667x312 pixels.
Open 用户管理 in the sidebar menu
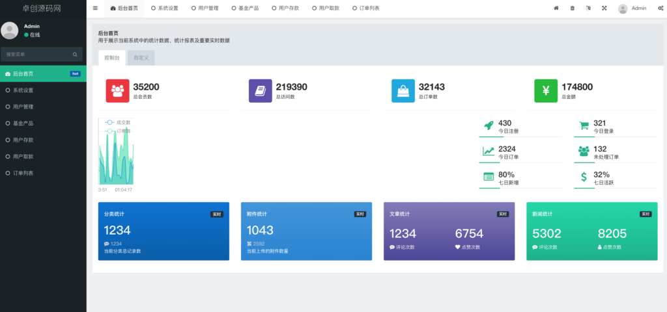(43, 107)
